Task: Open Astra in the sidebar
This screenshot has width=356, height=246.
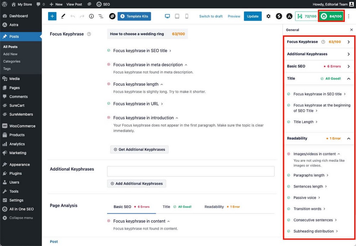Action: pos(14,25)
